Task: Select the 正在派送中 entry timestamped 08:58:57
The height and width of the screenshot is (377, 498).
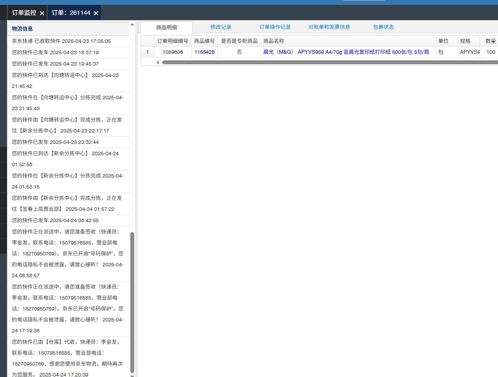Action: click(x=68, y=254)
